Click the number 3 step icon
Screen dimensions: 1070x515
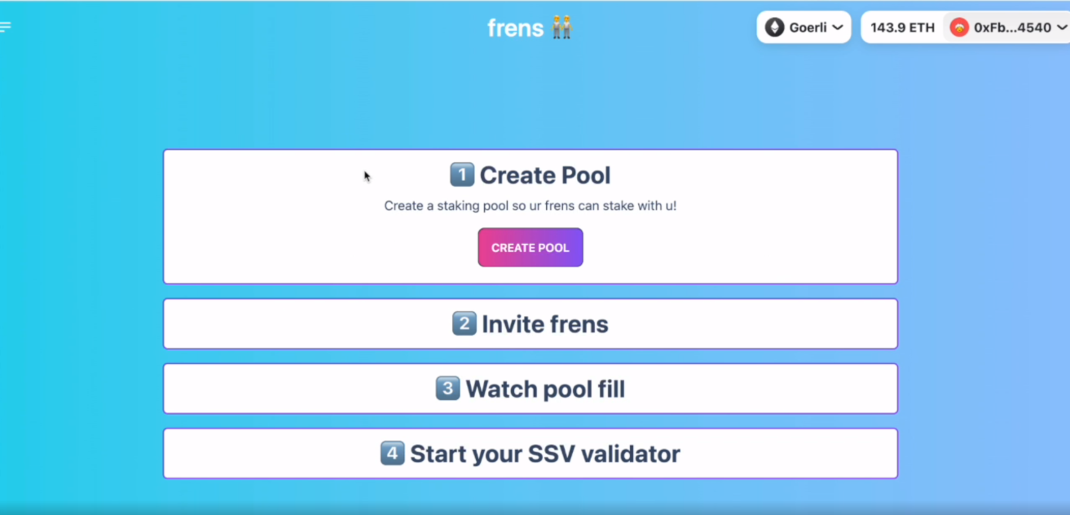pos(447,389)
